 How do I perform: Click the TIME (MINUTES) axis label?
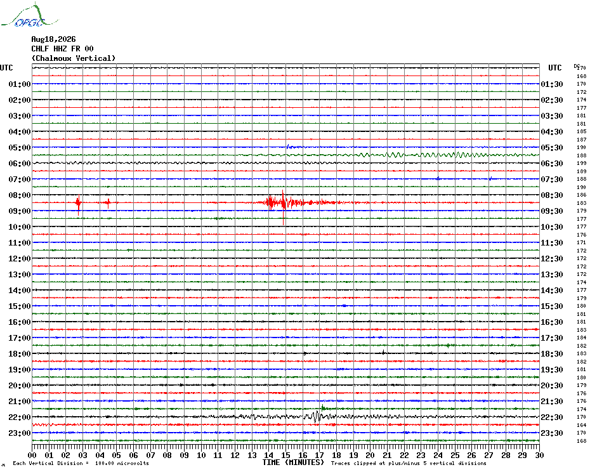(293, 462)
